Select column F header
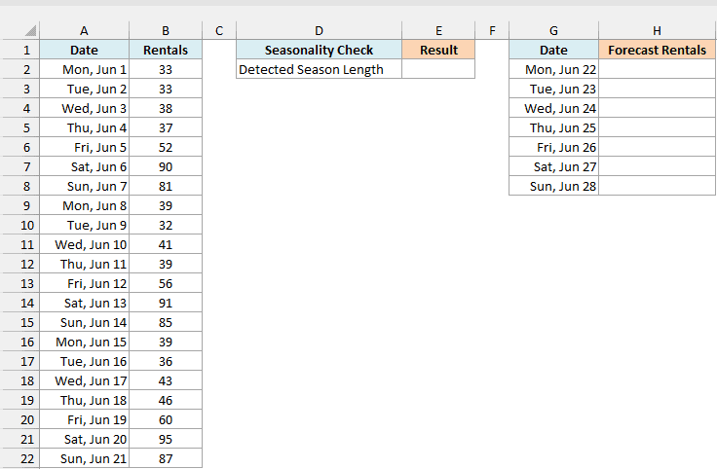717x469 pixels. coord(492,30)
